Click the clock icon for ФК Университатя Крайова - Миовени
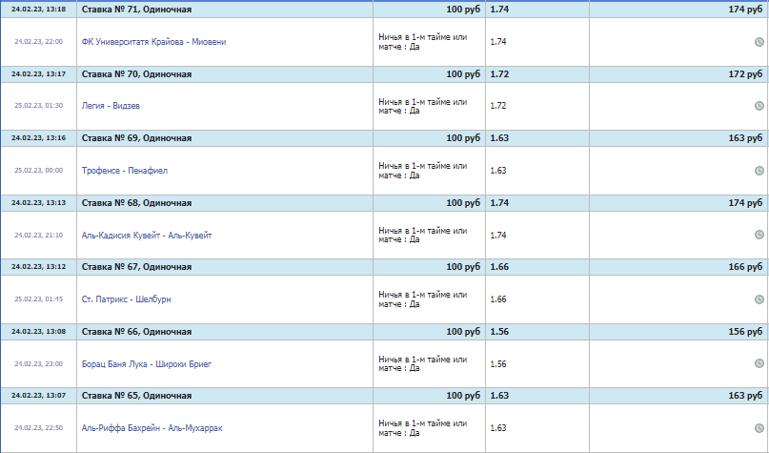Image resolution: width=769 pixels, height=453 pixels. pos(759,42)
